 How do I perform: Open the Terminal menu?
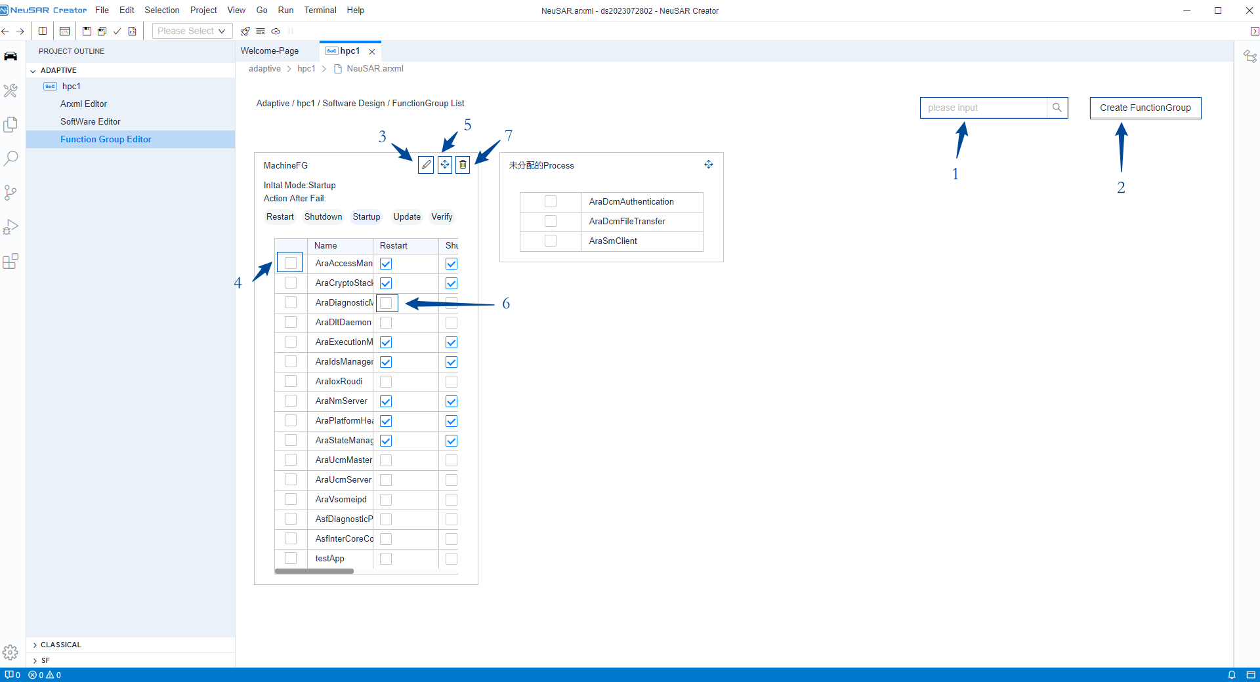point(320,10)
